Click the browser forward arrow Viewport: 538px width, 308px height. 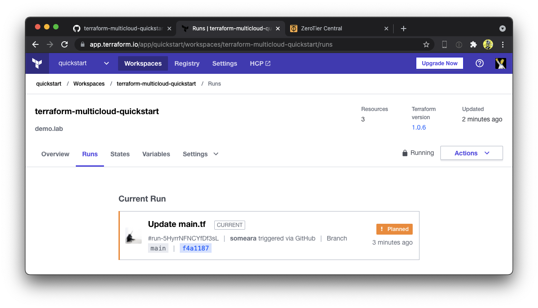tap(50, 44)
